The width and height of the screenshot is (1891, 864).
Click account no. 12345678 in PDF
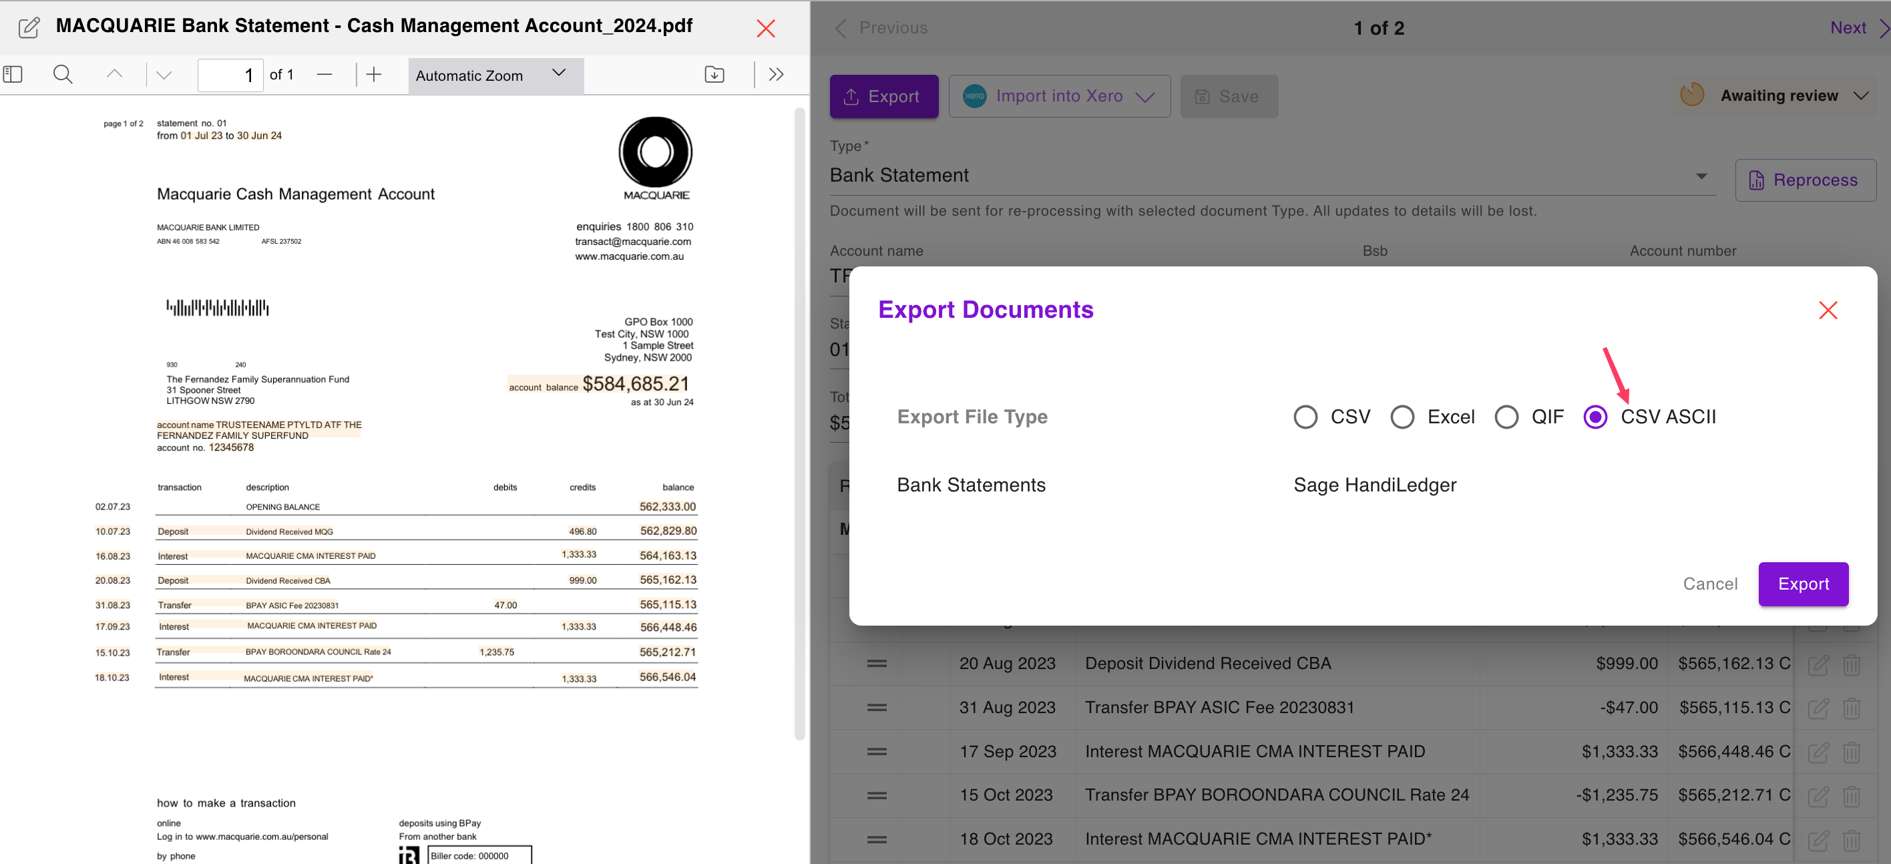click(x=206, y=448)
